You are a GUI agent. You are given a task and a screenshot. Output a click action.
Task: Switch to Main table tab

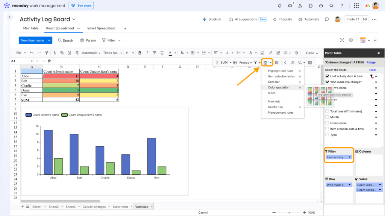[31, 28]
